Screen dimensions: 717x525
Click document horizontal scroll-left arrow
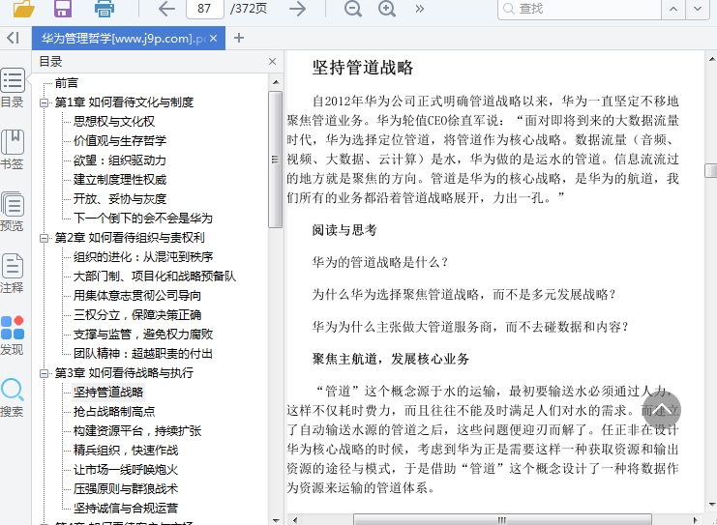295,520
